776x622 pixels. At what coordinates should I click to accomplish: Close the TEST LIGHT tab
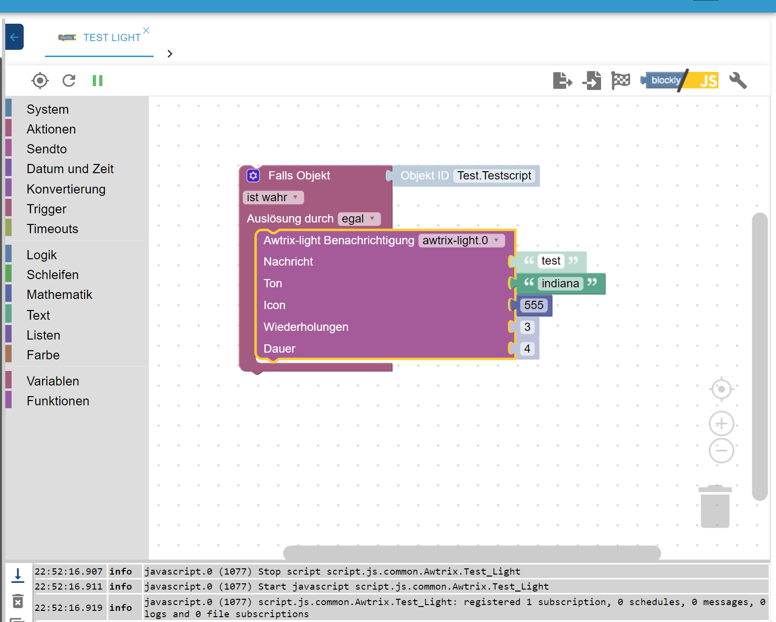coord(146,30)
